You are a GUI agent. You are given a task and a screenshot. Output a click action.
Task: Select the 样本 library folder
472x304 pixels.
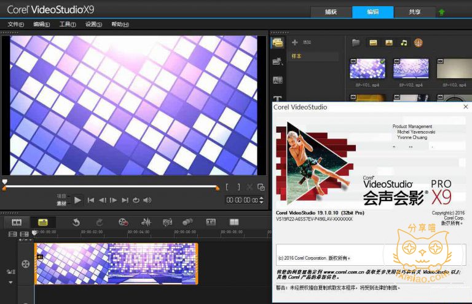[313, 57]
